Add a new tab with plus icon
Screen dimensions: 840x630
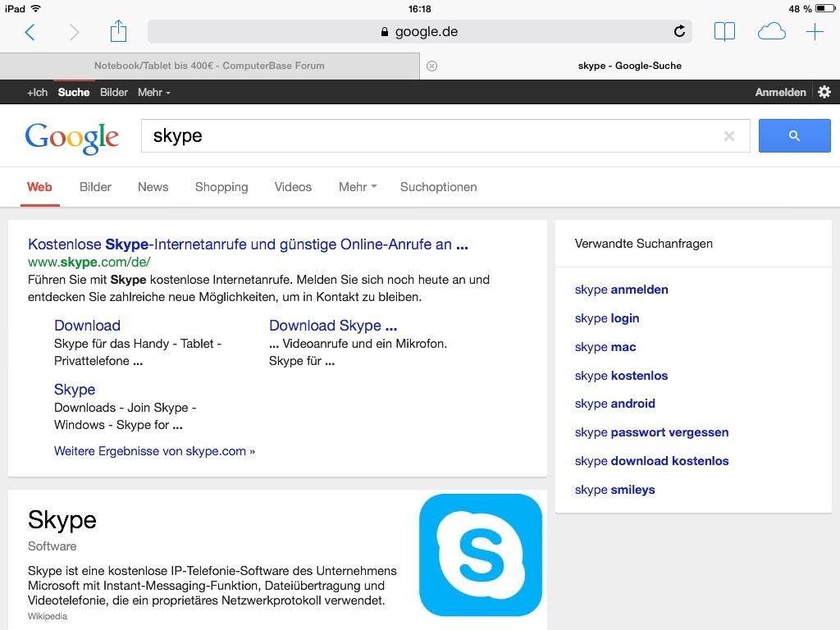pyautogui.click(x=815, y=32)
